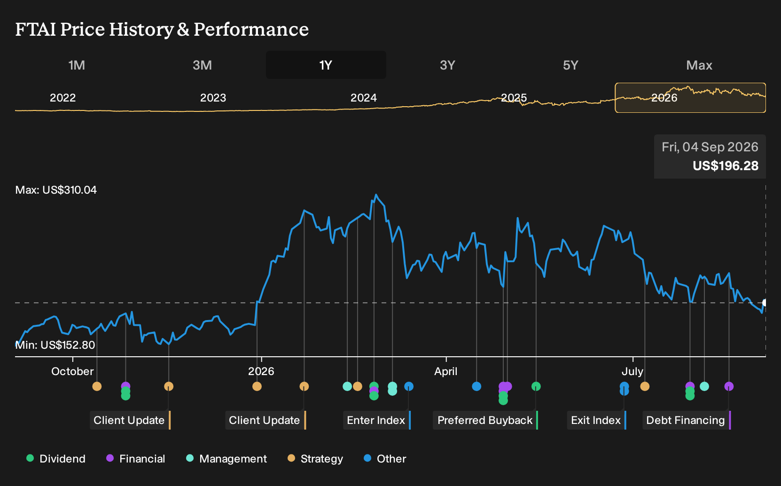
Task: Click orange dot linked to second Client Update
Action: tap(304, 386)
